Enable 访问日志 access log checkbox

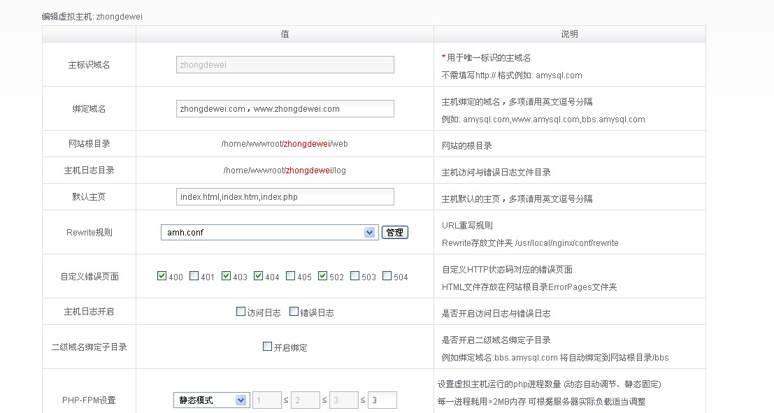point(241,312)
